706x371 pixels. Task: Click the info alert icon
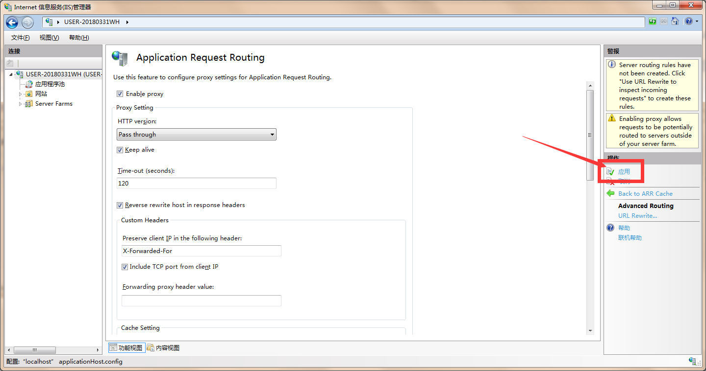coord(611,65)
